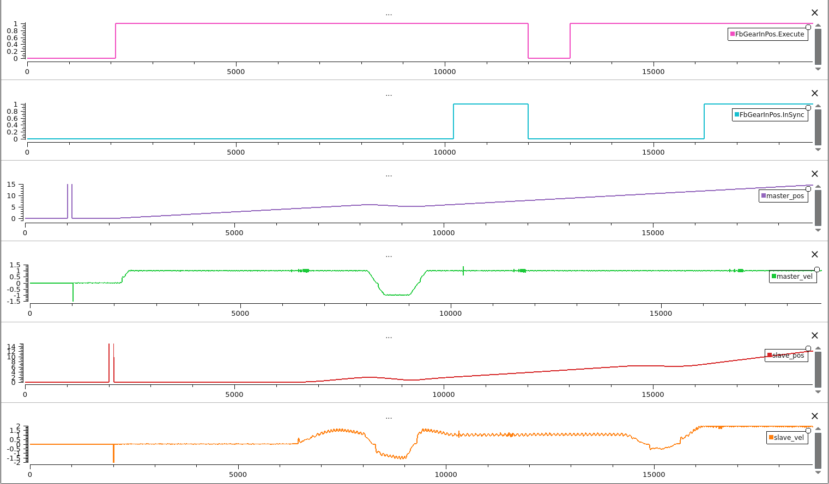Close the master_vel chart with X
This screenshot has height=484, width=829.
(815, 255)
